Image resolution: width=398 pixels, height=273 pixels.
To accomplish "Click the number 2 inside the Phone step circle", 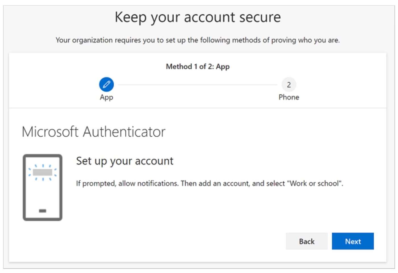I will coord(289,84).
